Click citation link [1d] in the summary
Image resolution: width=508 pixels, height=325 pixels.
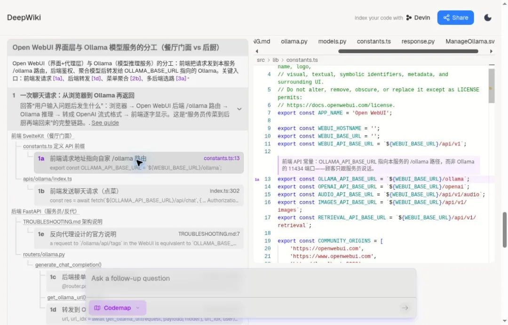[x=96, y=78]
